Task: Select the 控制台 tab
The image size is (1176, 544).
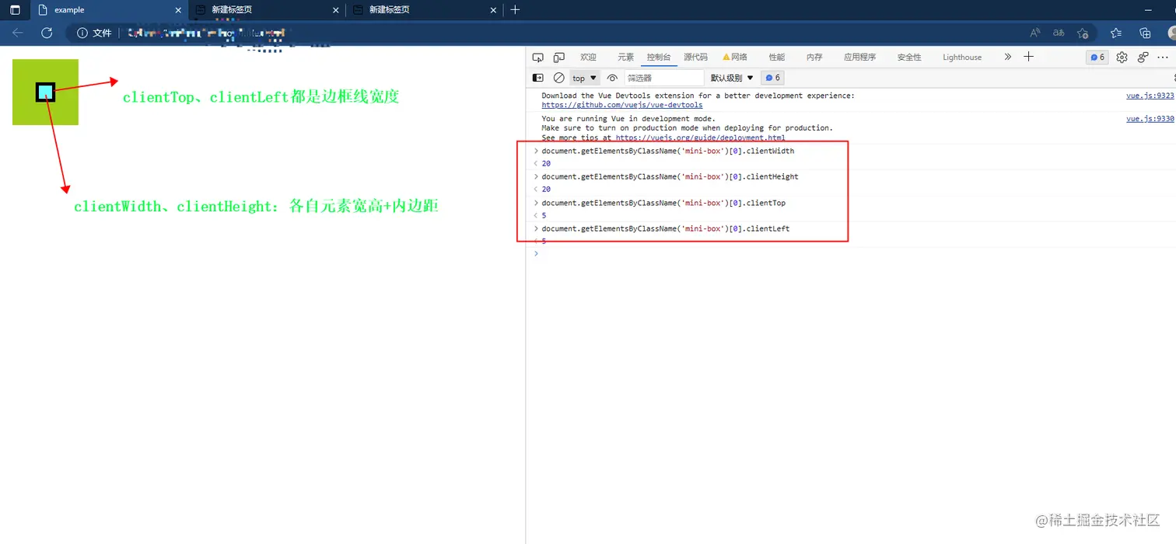Action: tap(659, 58)
